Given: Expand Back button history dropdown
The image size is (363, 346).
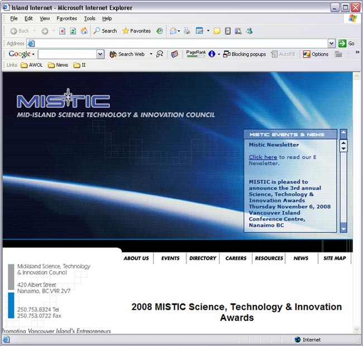Looking at the screenshot, I should click(x=35, y=31).
